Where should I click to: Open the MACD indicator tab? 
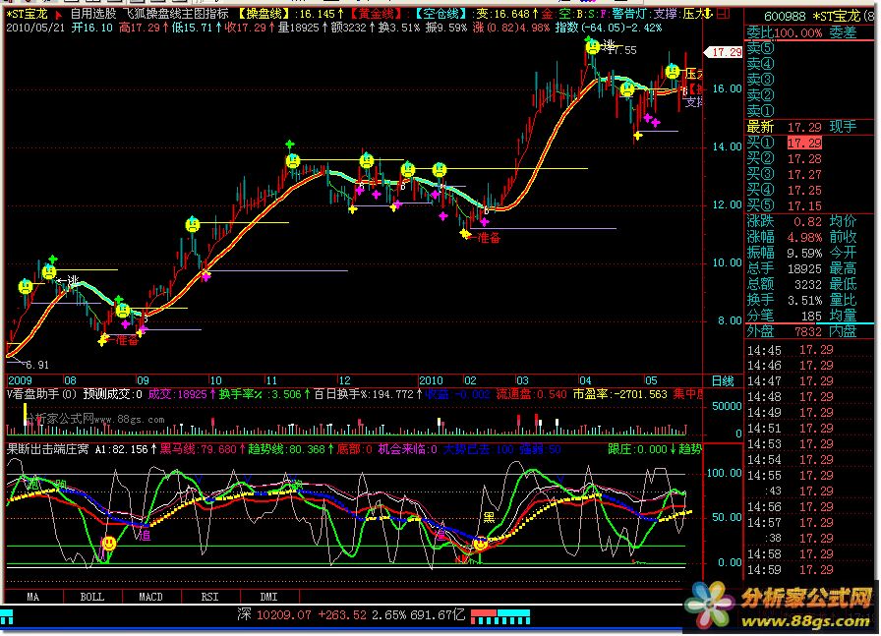point(149,596)
